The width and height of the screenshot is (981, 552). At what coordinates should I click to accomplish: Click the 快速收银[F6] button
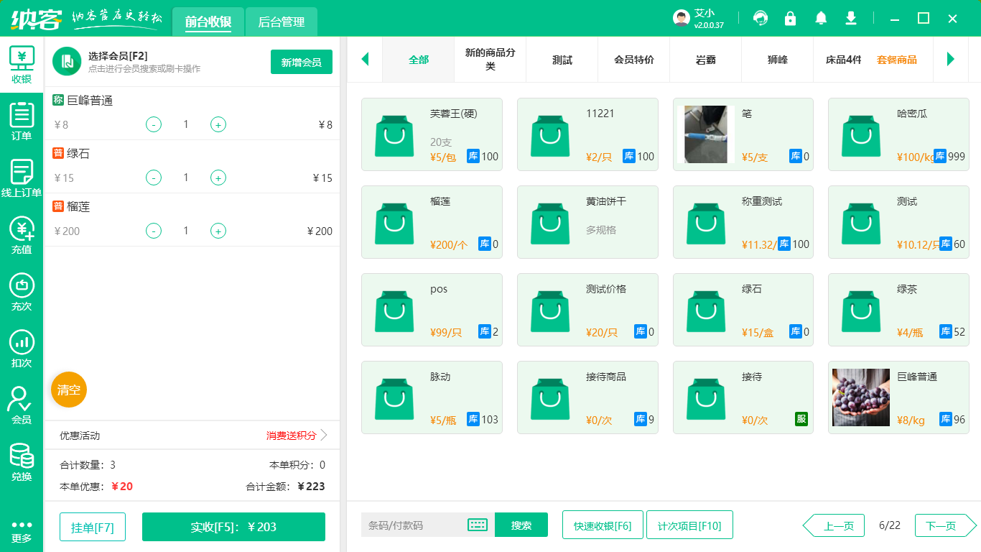click(x=603, y=525)
